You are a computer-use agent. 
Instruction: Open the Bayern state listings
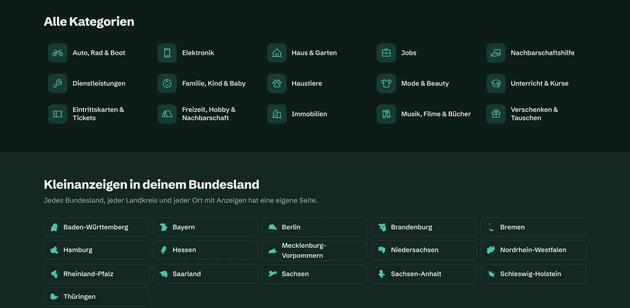(x=206, y=227)
